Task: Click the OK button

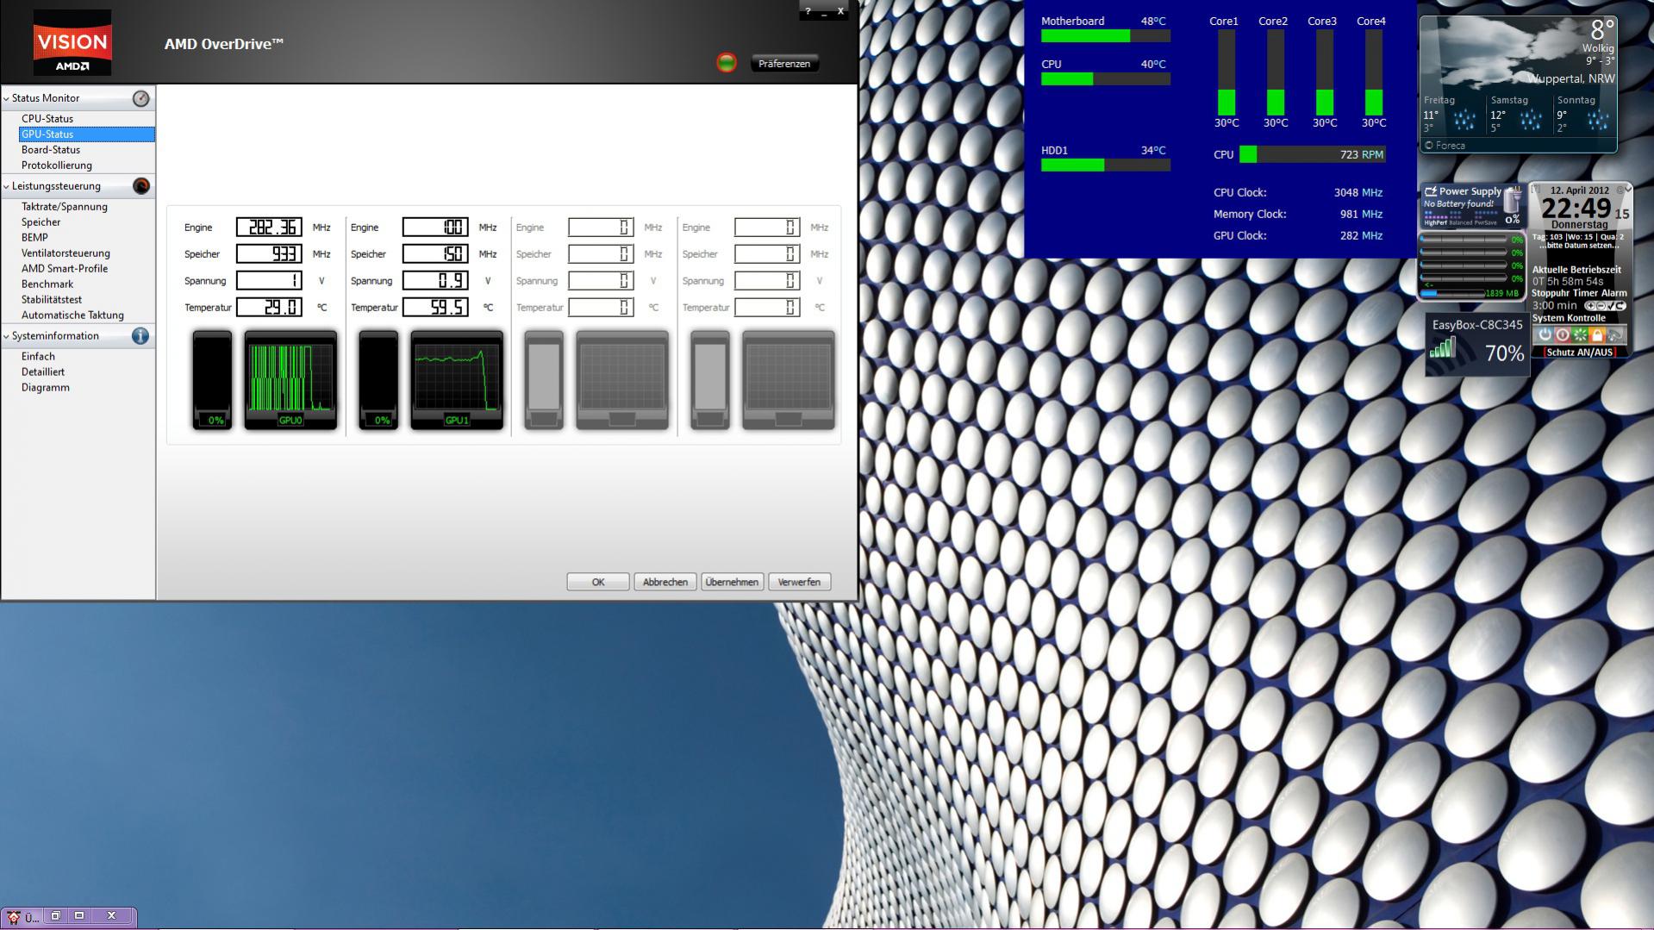Action: tap(598, 582)
